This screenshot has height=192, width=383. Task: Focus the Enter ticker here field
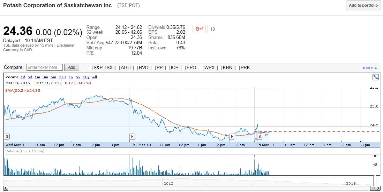[x=44, y=67]
